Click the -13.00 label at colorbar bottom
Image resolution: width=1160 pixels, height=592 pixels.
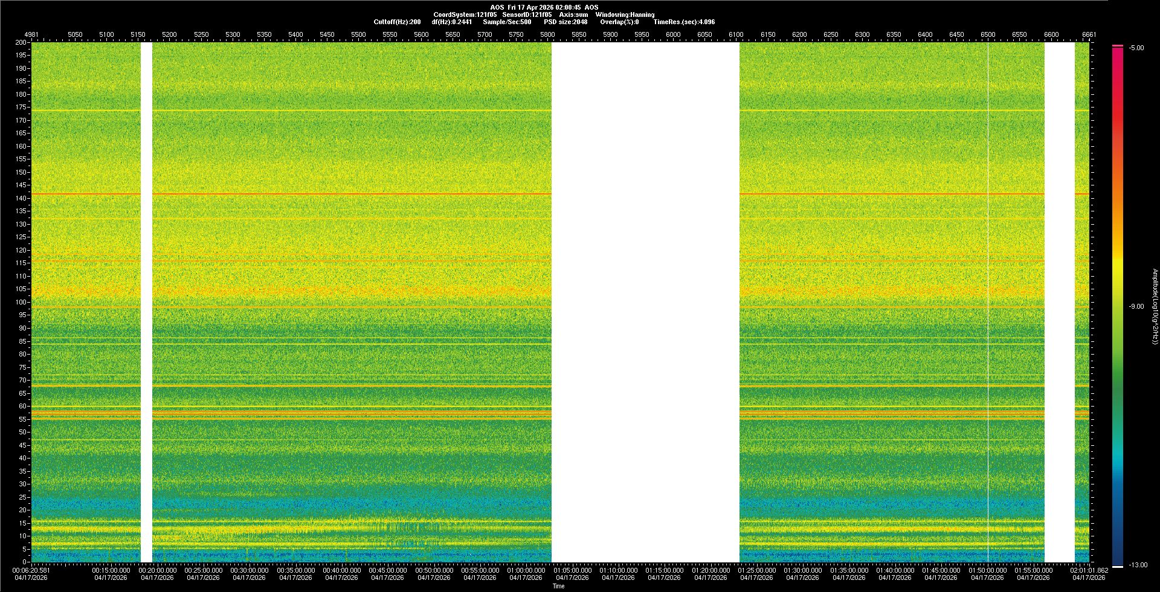click(1136, 565)
